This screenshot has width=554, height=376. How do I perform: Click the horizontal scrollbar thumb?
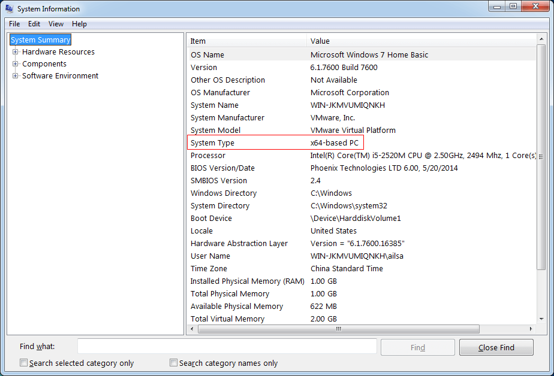point(339,329)
